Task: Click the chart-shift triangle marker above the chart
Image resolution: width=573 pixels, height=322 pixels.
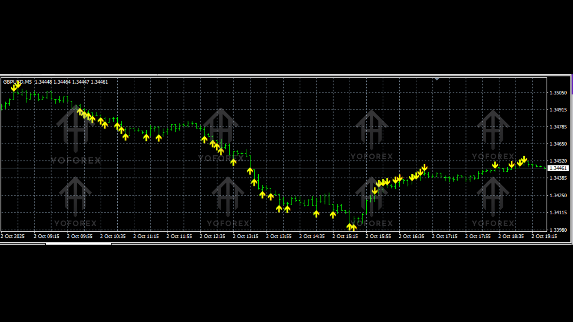Action: point(436,79)
